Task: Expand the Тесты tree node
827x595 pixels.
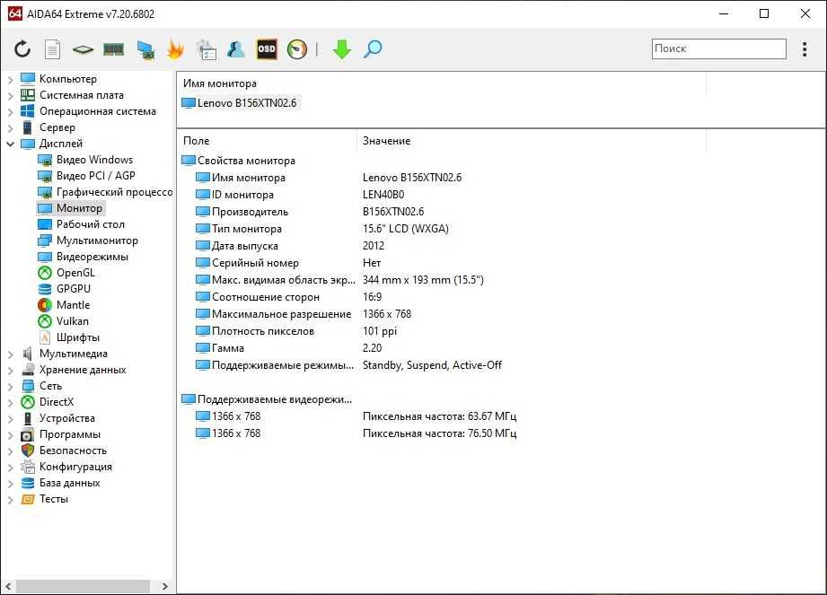Action: point(10,500)
